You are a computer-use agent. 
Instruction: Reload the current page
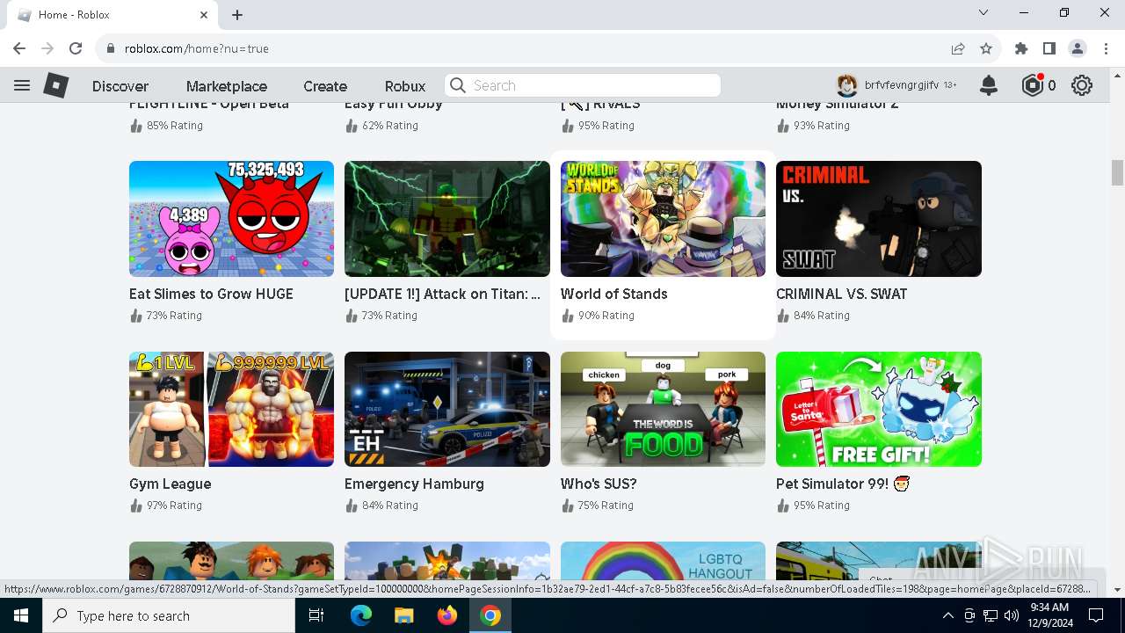[76, 48]
